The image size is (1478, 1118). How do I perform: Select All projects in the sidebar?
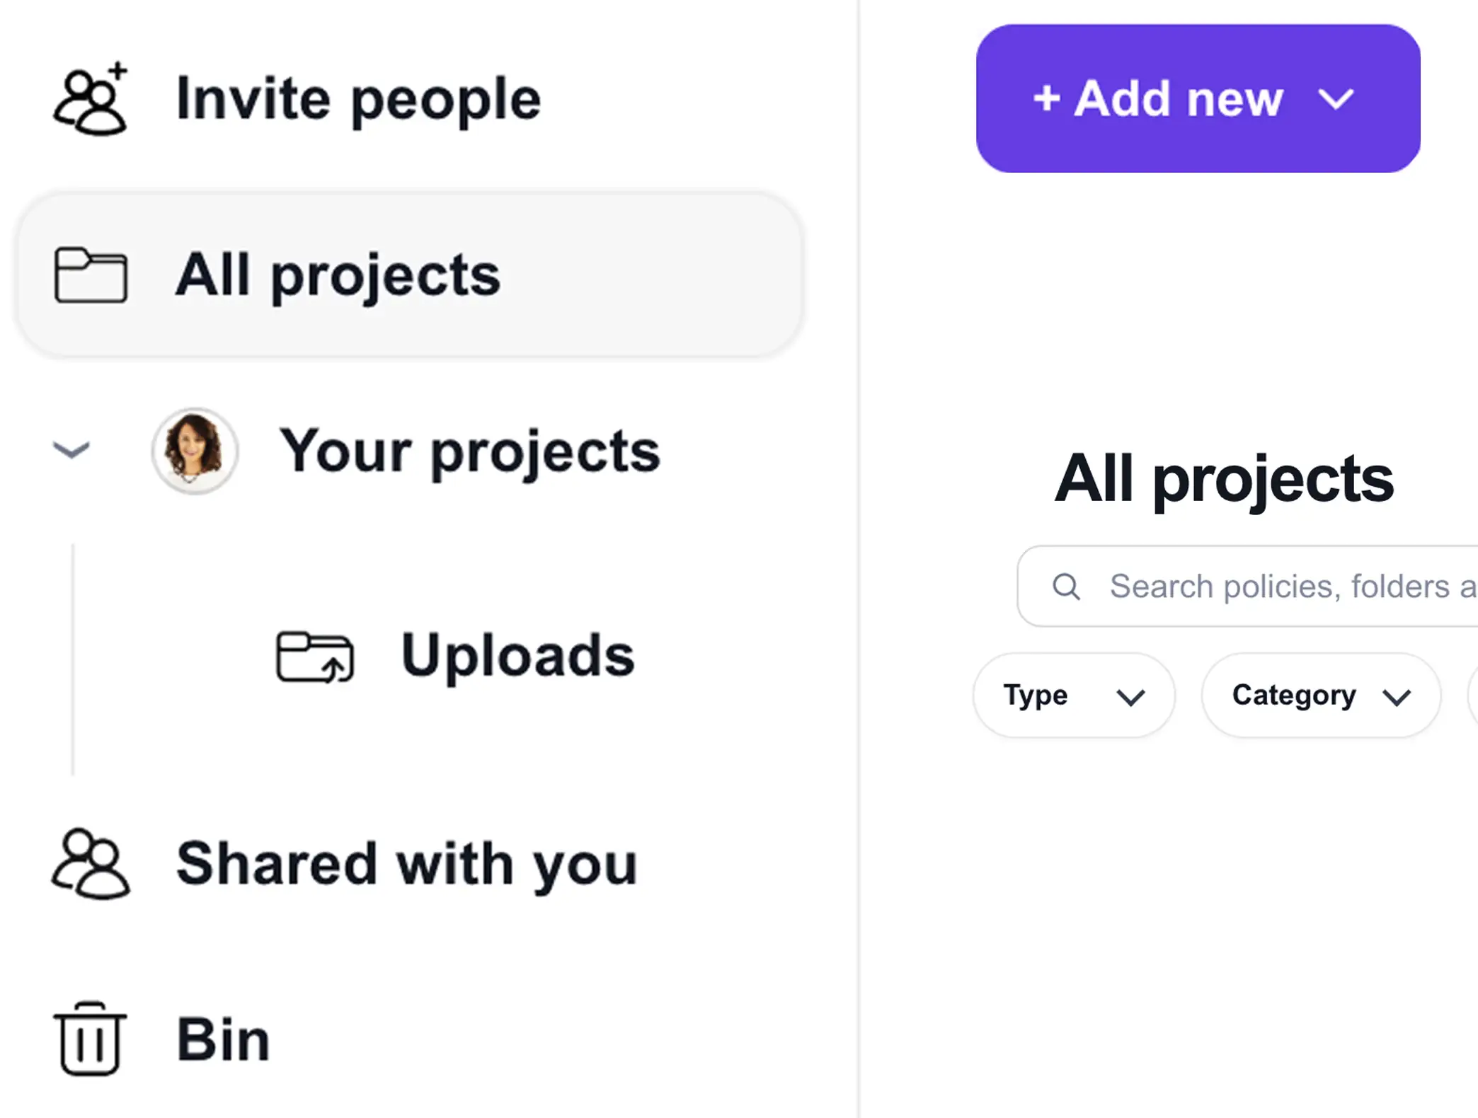410,275
